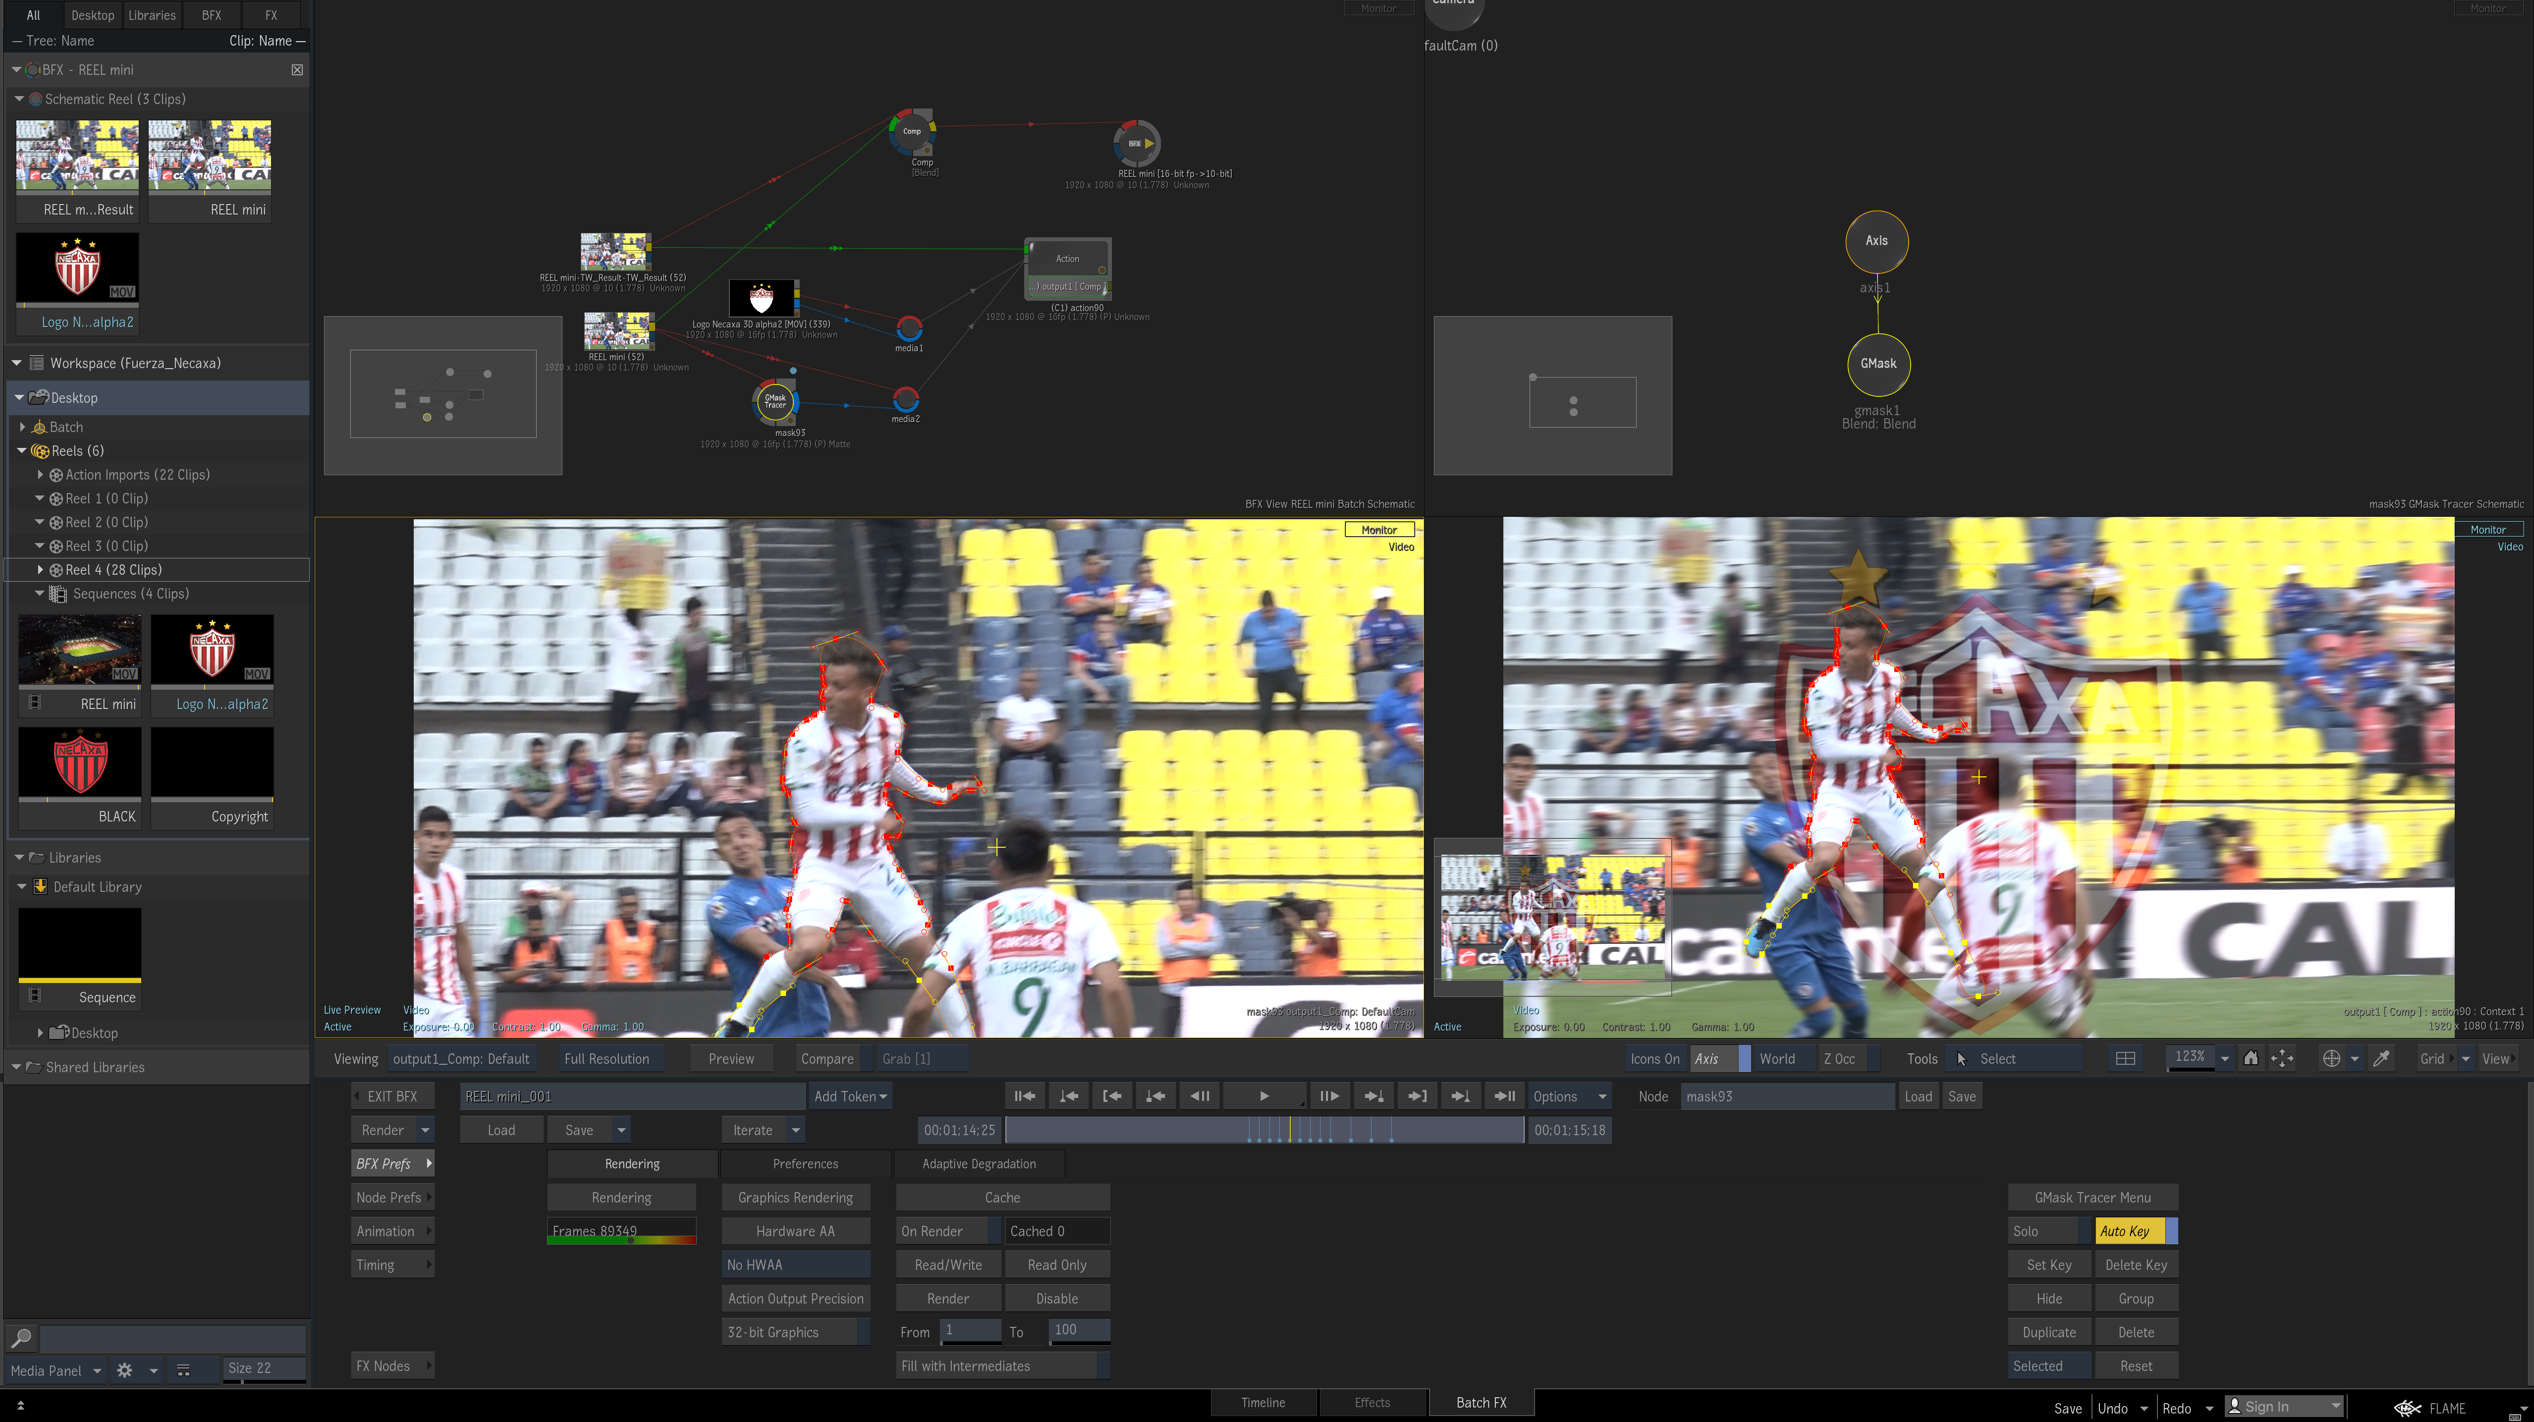Step forward one frame
The height and width of the screenshot is (1422, 2534).
click(1329, 1095)
